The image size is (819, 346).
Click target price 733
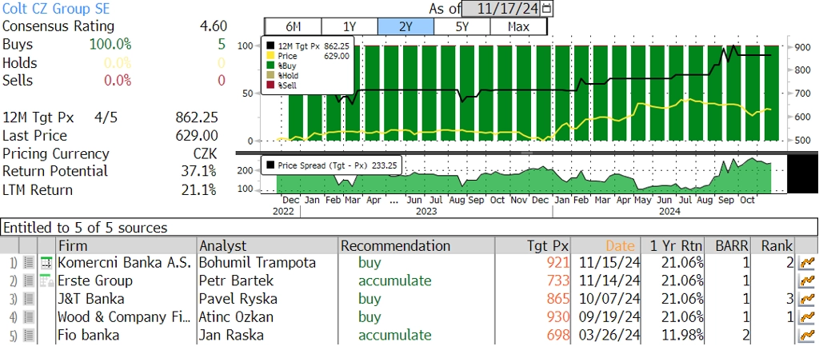coord(557,280)
